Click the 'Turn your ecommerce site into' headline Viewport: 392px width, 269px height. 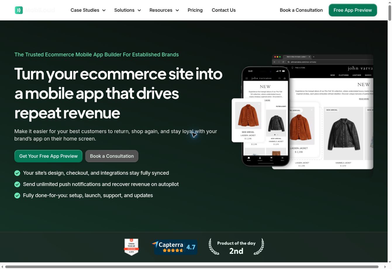tap(118, 74)
